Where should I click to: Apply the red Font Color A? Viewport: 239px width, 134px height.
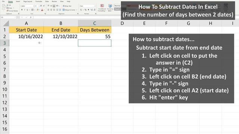[42, 10]
